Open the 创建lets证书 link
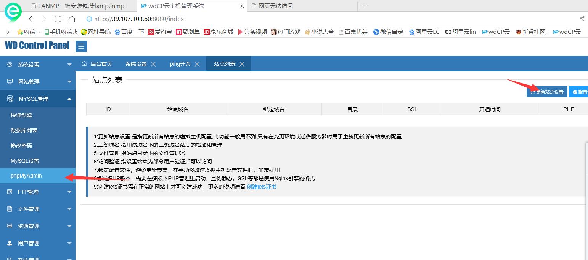The height and width of the screenshot is (260, 588). coord(262,187)
